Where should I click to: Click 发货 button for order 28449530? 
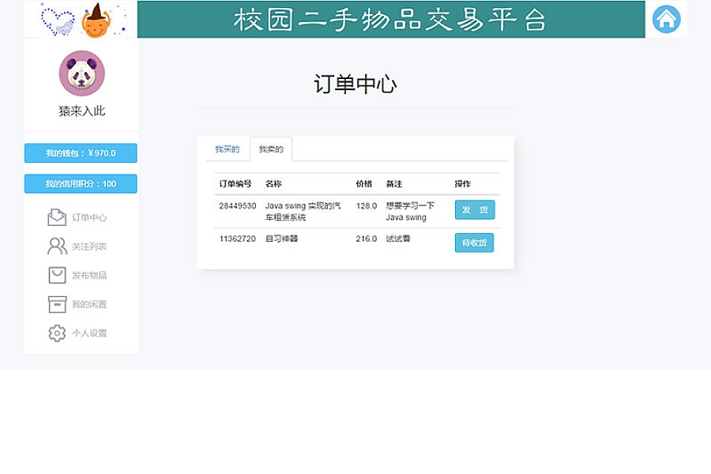[x=475, y=209]
